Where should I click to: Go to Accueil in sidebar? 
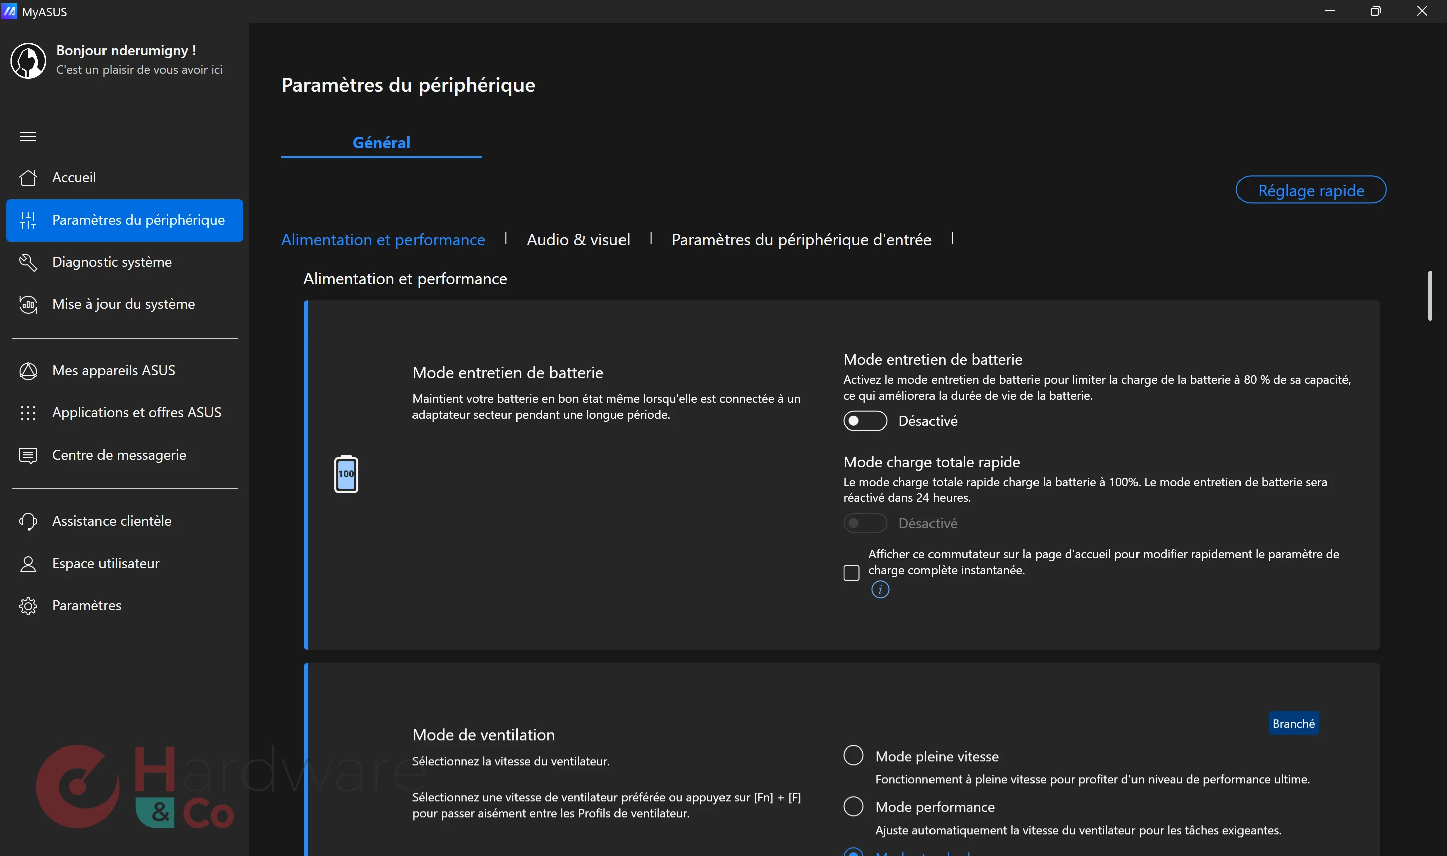pos(124,178)
